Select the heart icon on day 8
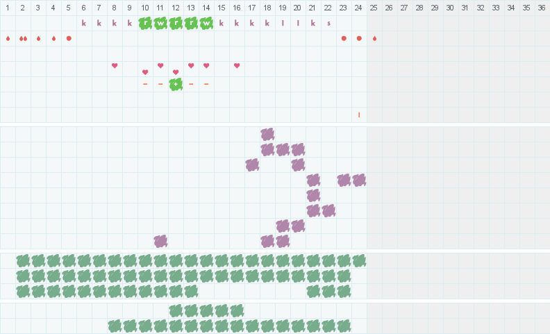 (x=115, y=65)
